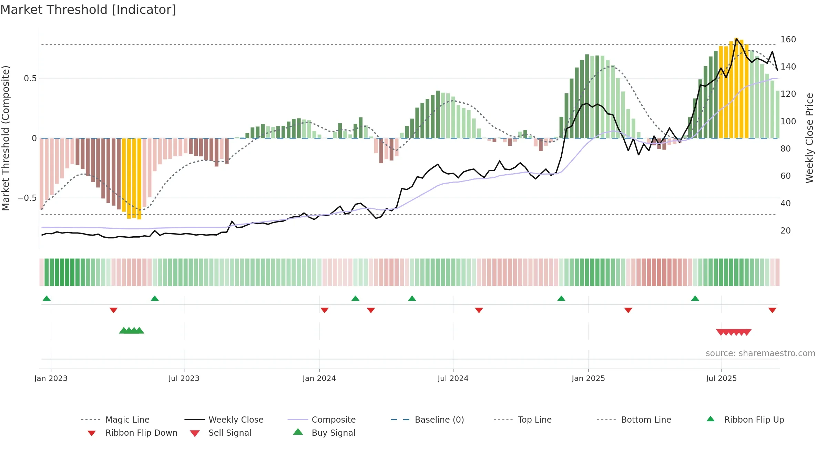Click the ribbon flip down marker after Jul 2024
827x465 pixels.
[479, 310]
